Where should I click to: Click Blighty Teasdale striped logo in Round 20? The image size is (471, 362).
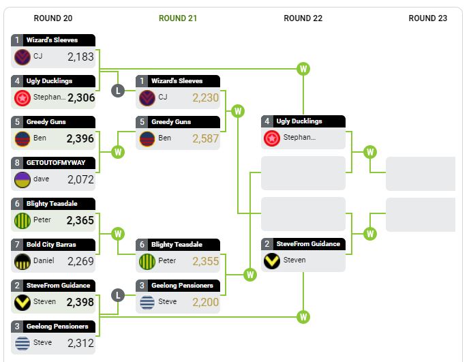click(x=22, y=220)
